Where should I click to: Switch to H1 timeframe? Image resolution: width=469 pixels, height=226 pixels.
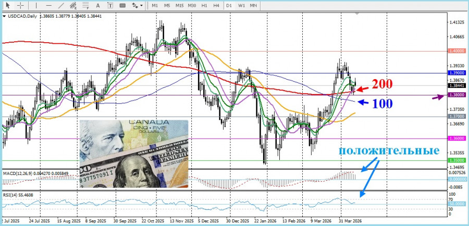204,6
